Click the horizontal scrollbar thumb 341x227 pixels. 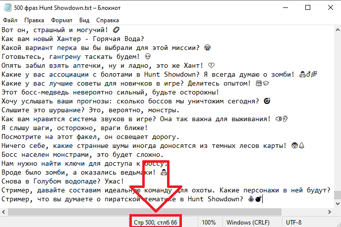(x=144, y=212)
